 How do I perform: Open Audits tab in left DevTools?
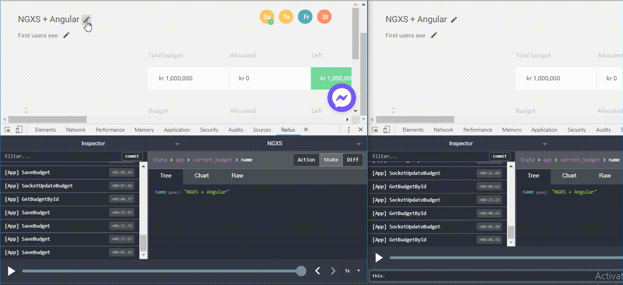click(x=236, y=130)
